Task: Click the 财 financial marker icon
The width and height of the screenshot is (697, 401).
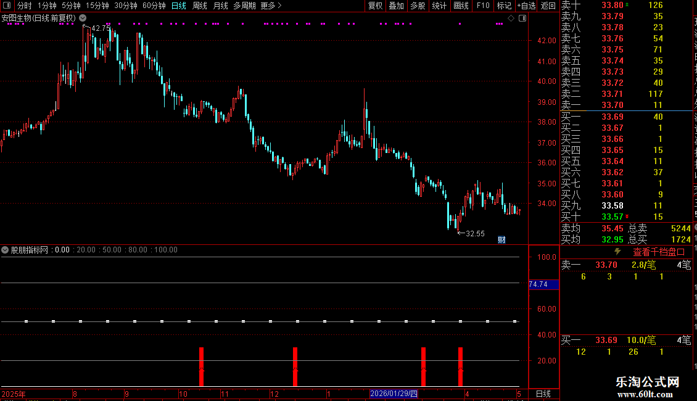Action: [x=501, y=239]
